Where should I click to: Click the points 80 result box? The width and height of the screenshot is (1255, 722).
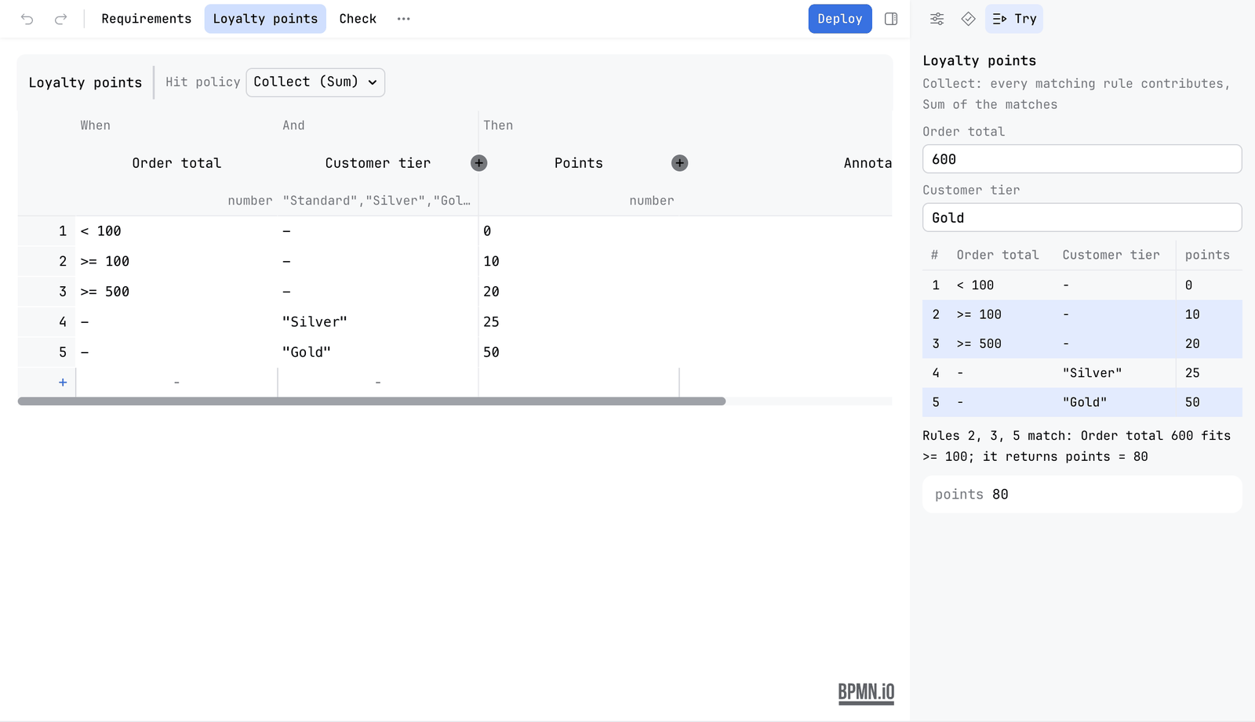point(1082,495)
